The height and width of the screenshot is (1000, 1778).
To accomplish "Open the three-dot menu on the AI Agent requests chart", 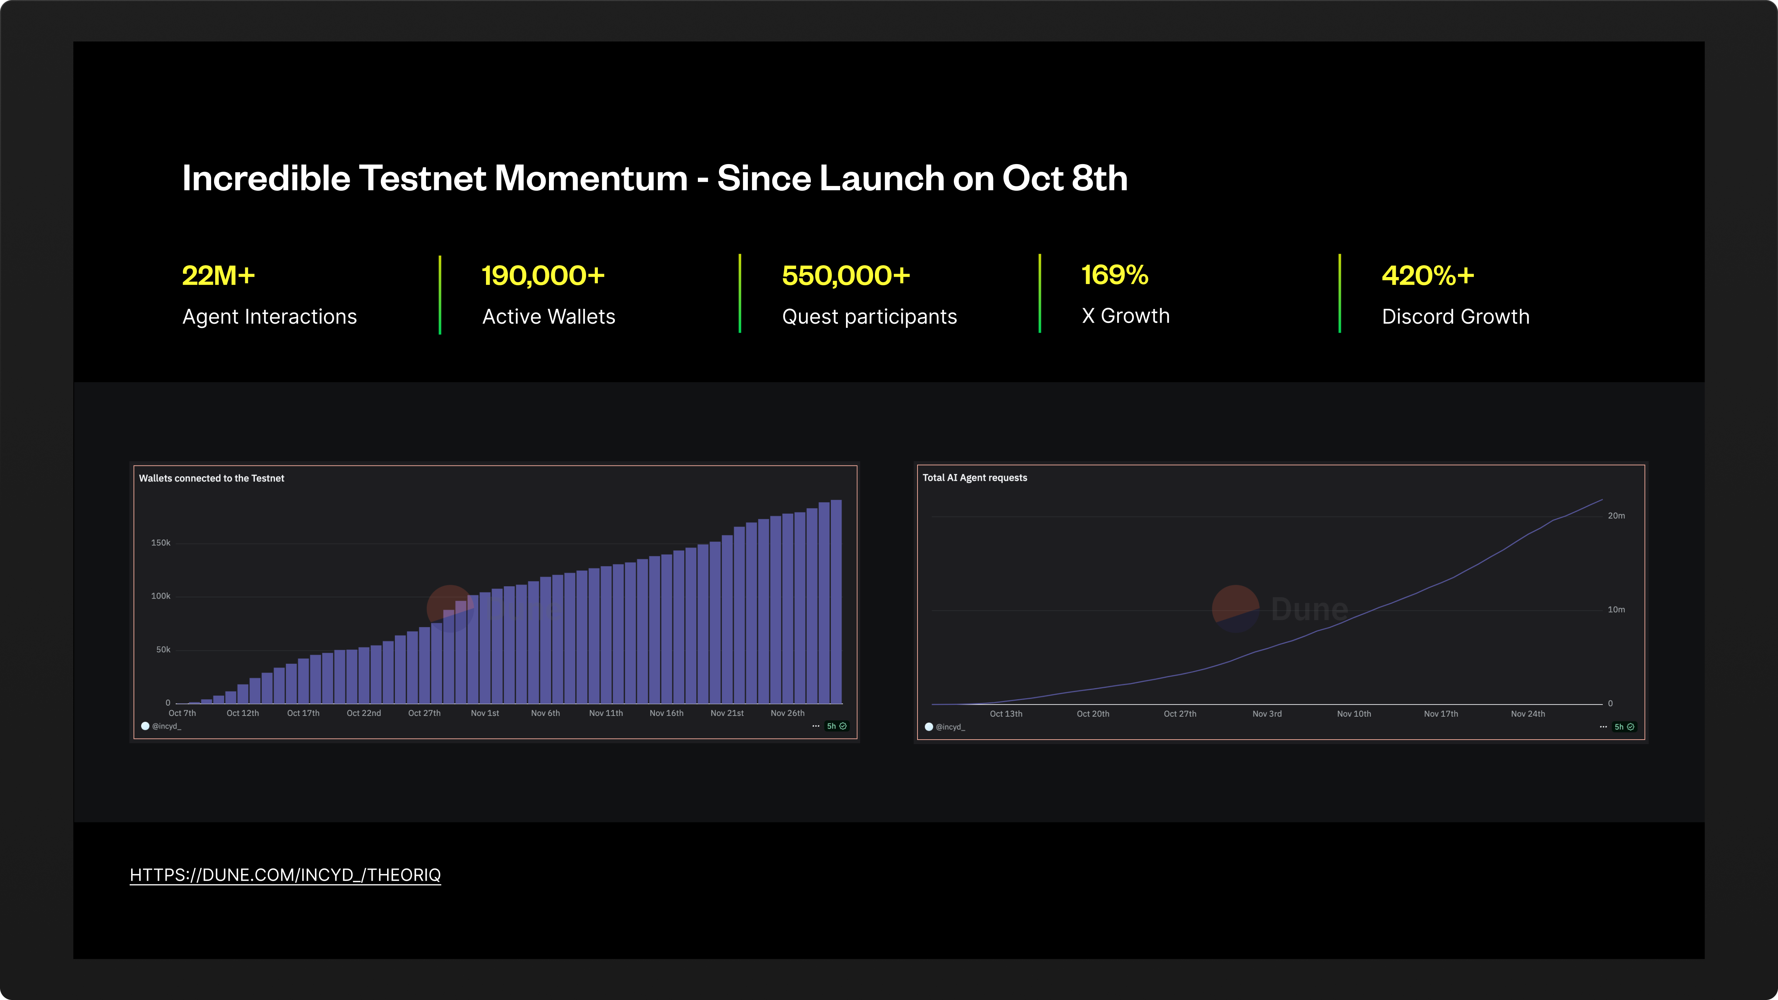I will 1604,727.
